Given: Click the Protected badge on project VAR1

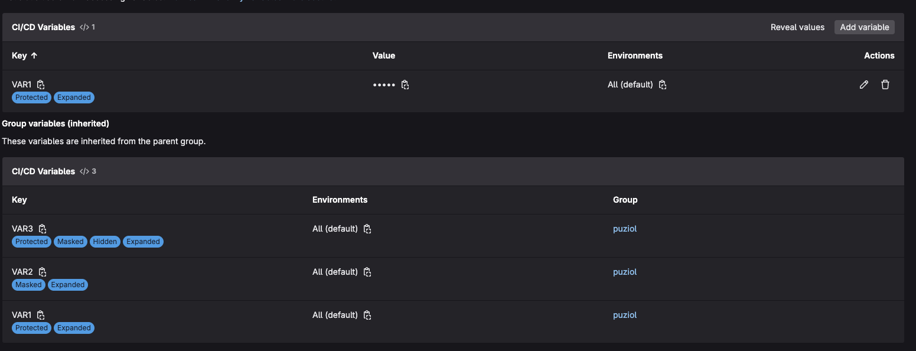Looking at the screenshot, I should pos(31,97).
